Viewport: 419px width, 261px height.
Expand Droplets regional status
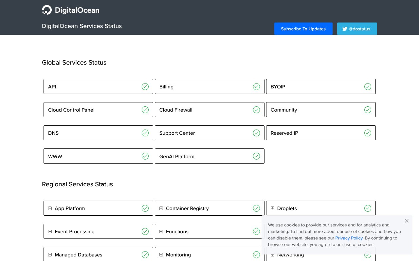(x=273, y=208)
